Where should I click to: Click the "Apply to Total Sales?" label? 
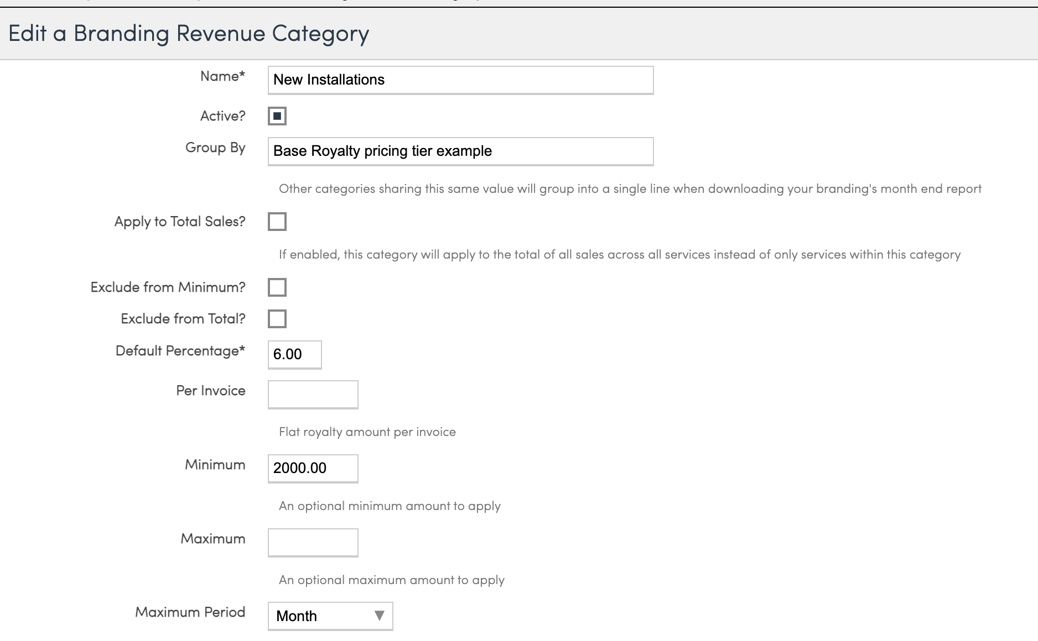pyautogui.click(x=180, y=222)
